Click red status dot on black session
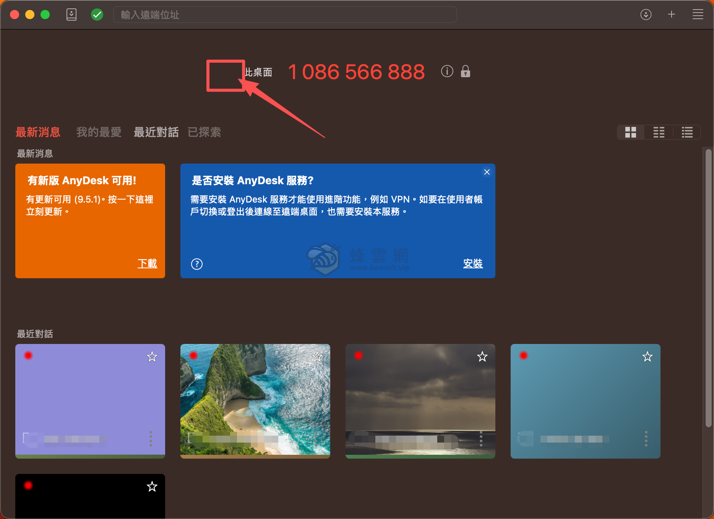This screenshot has width=714, height=519. (28, 485)
